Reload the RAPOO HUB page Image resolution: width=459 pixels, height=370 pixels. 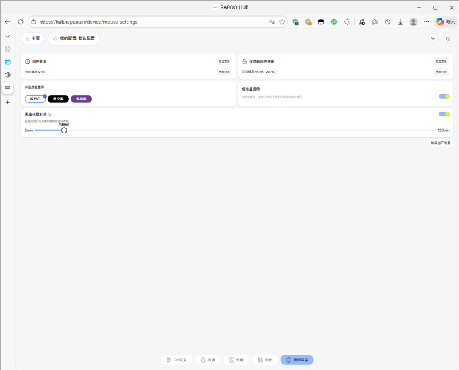(21, 22)
